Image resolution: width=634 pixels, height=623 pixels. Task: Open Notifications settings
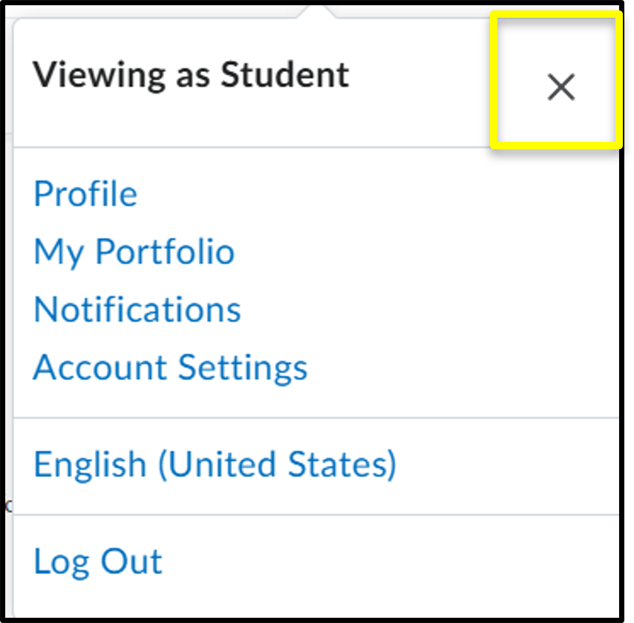click(137, 310)
